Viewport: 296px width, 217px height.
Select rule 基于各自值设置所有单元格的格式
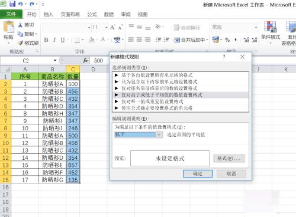pos(181,75)
